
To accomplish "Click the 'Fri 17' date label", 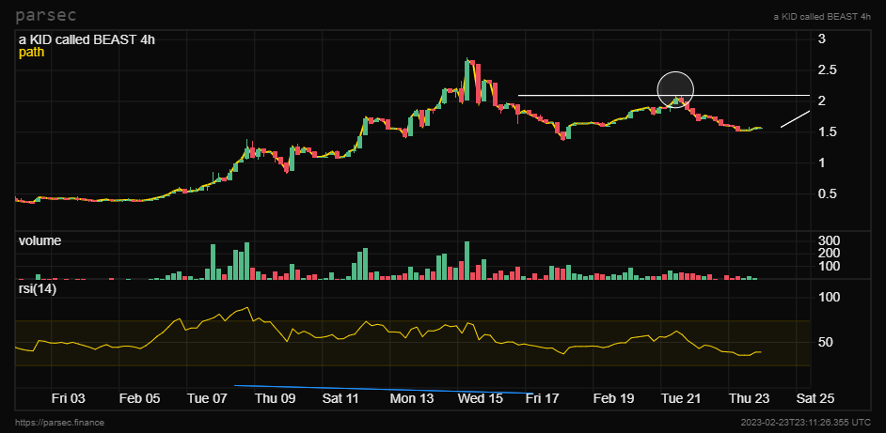I will pyautogui.click(x=543, y=398).
